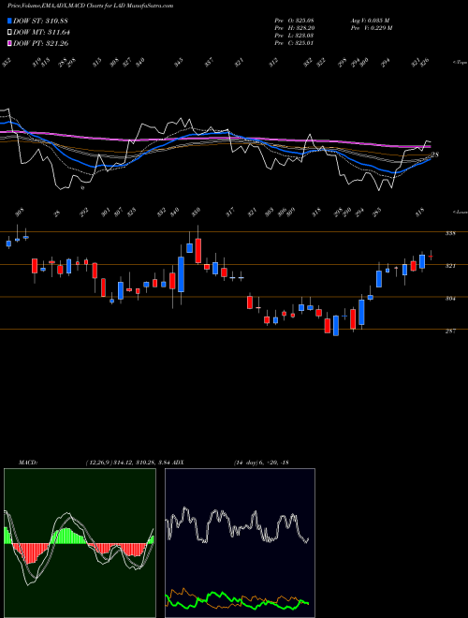Click the ADX (14 day) values text
The height and width of the screenshot is (618, 468).
tap(261, 463)
